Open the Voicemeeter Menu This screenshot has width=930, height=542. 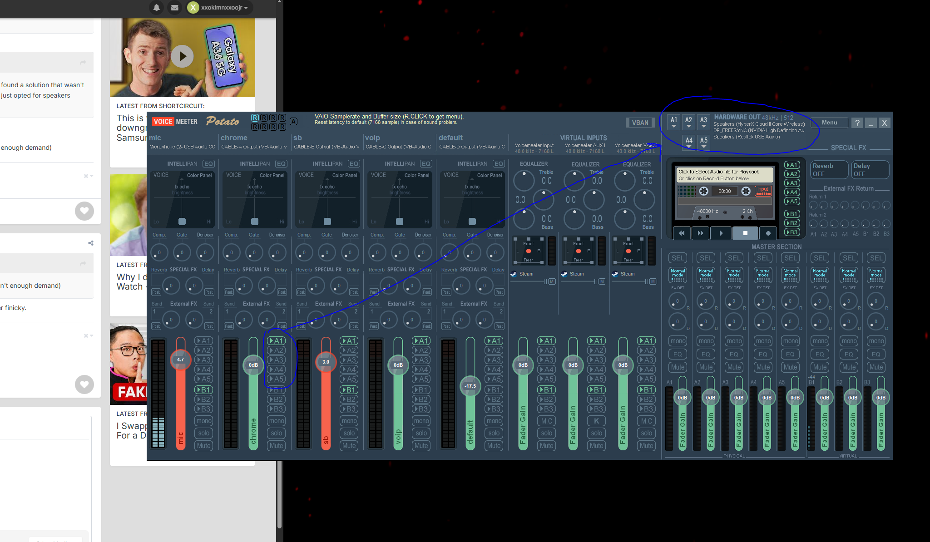830,123
